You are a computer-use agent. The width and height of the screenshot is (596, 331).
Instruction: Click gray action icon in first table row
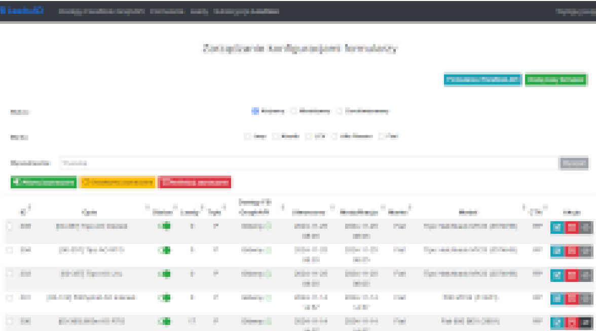pyautogui.click(x=585, y=227)
